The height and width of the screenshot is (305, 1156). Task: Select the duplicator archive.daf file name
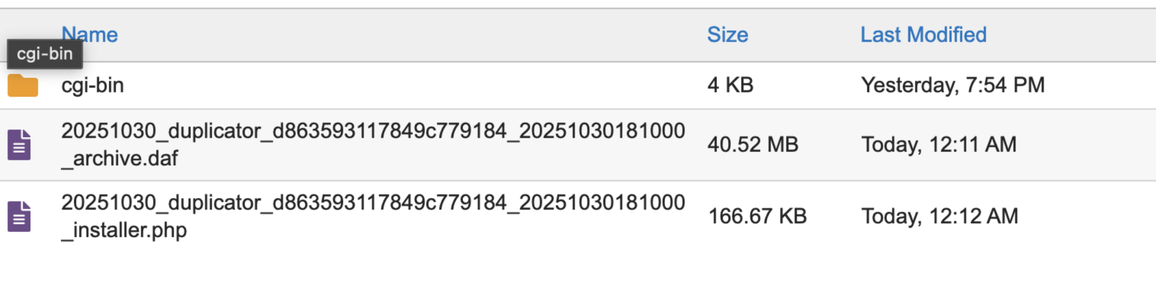(373, 145)
